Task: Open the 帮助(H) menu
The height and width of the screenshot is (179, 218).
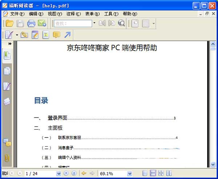Action: (130, 14)
